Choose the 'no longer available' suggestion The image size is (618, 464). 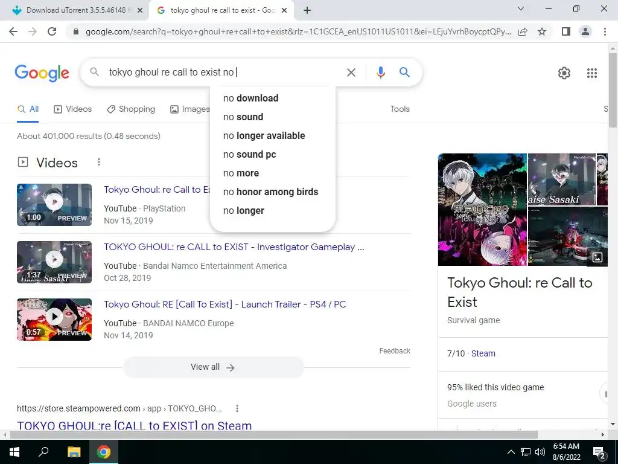272,136
